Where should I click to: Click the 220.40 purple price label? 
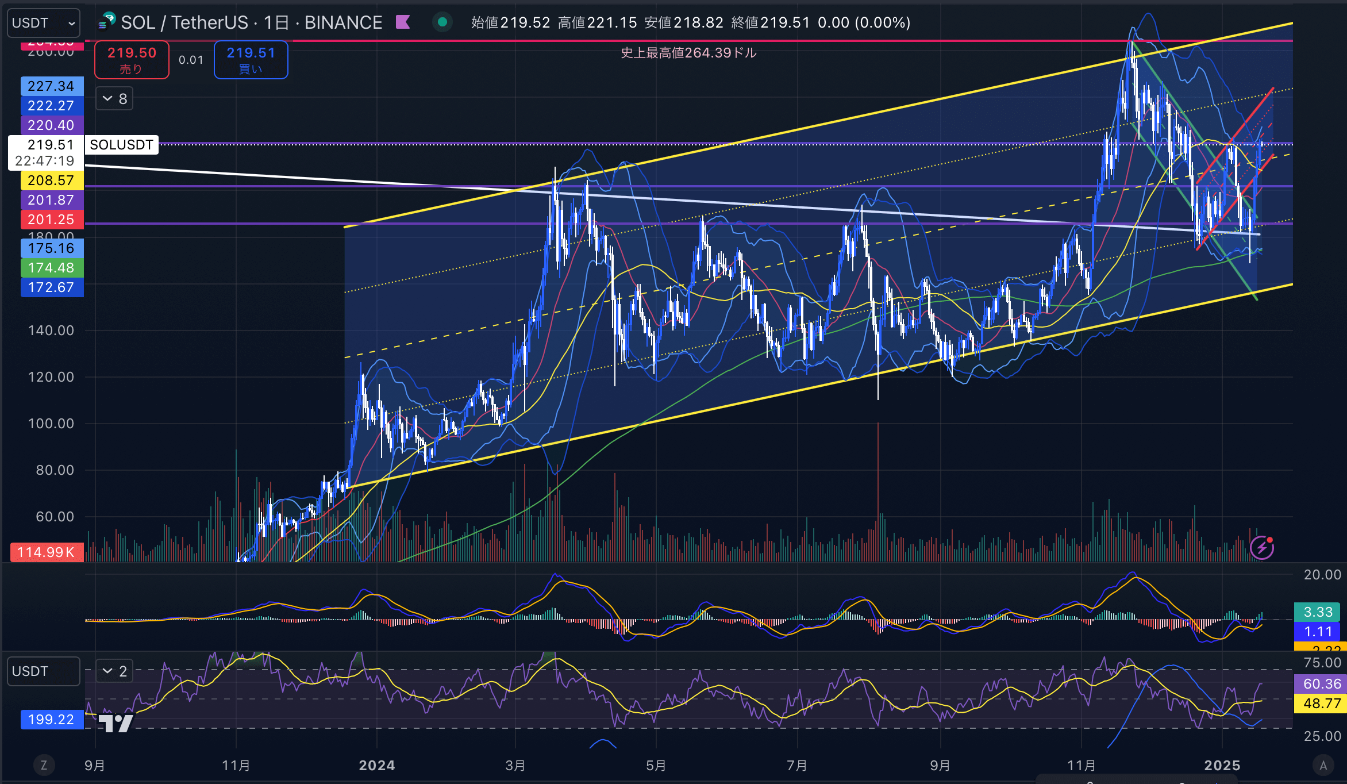click(x=52, y=125)
